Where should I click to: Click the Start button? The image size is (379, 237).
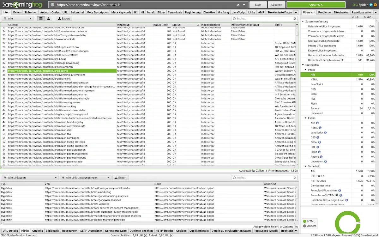tap(258, 5)
